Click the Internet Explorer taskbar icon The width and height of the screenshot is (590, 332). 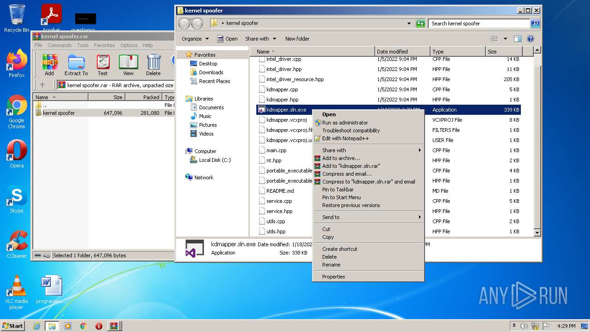37,326
